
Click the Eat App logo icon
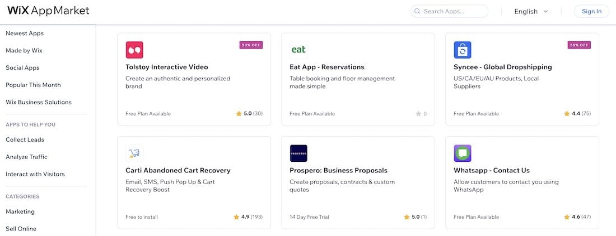(298, 50)
